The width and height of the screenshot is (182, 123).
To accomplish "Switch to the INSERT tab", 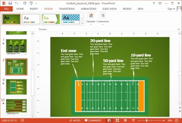I will click(x=34, y=9).
